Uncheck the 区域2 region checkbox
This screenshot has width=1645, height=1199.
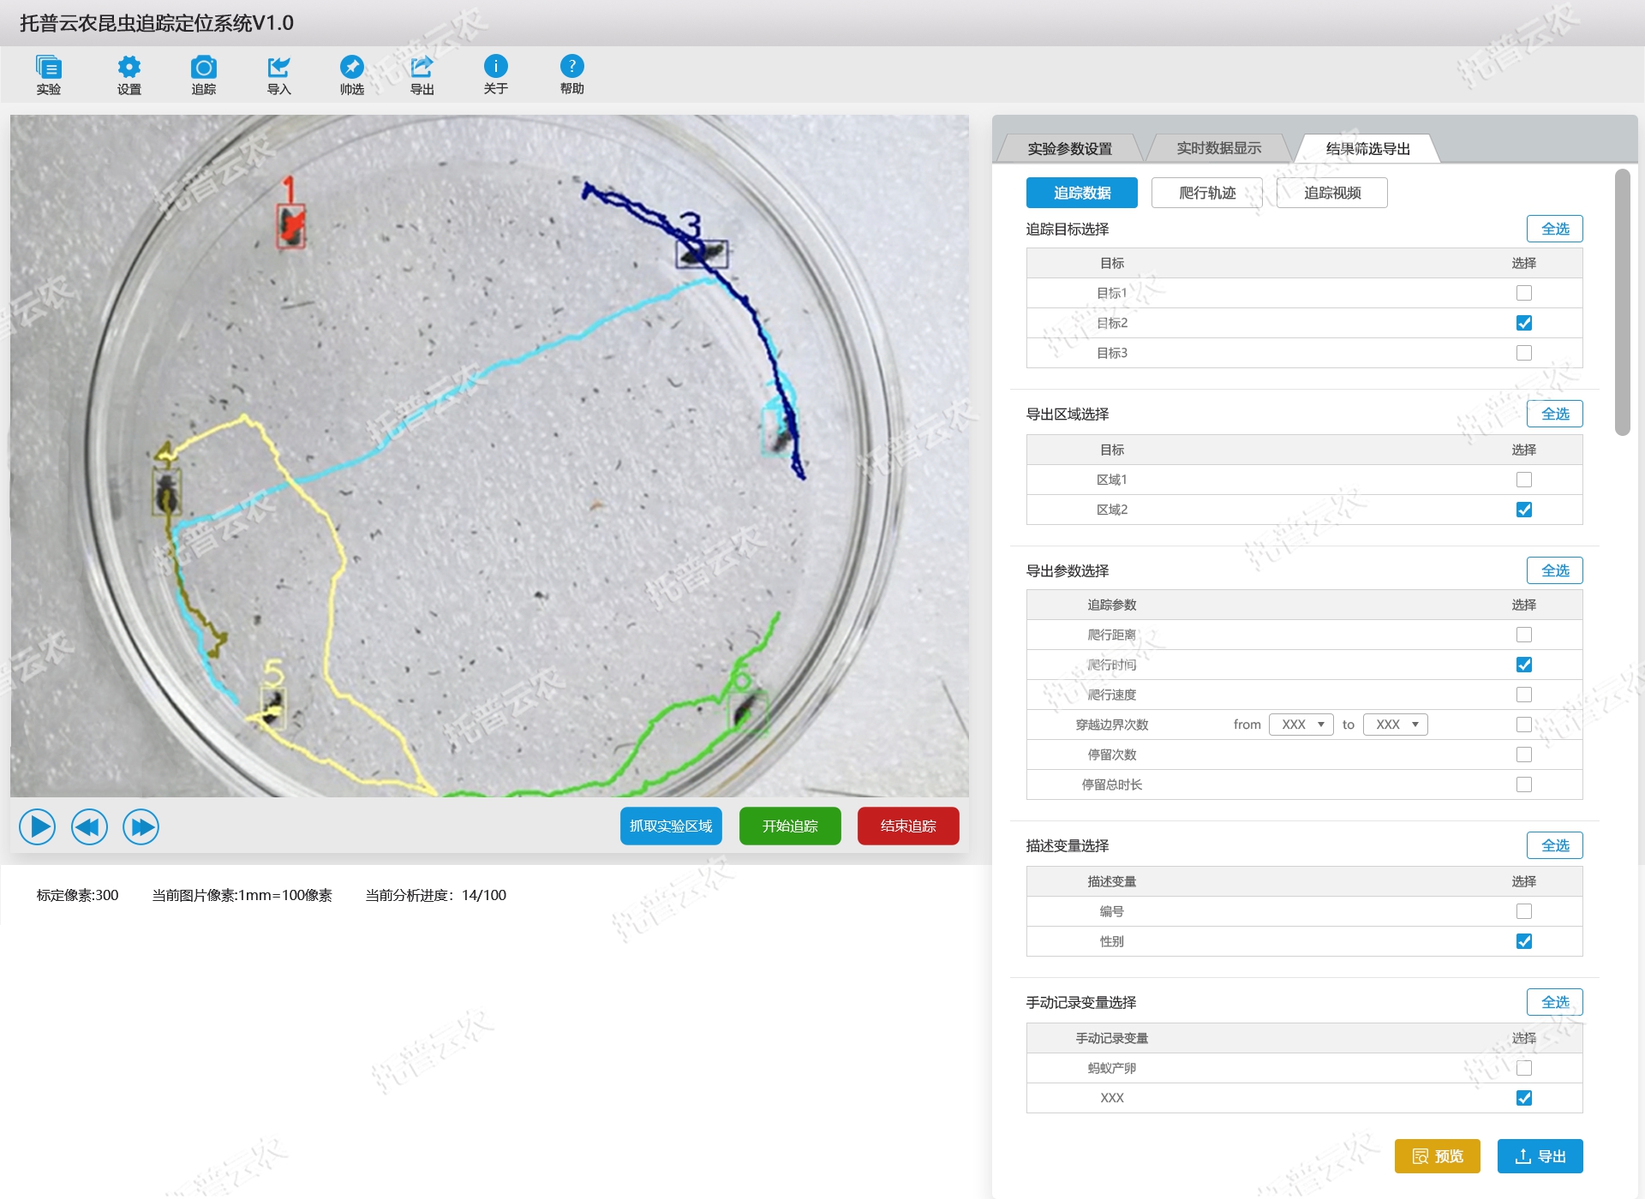point(1523,510)
